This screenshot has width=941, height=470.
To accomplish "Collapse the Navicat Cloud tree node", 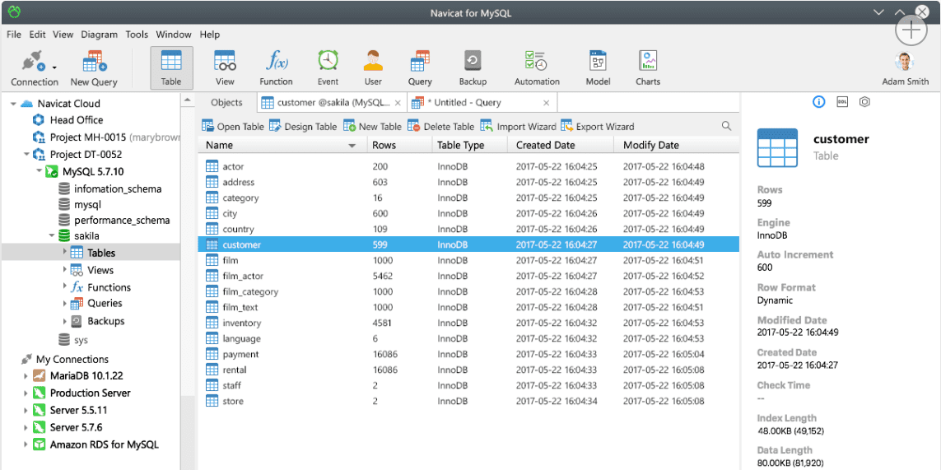I will click(x=12, y=104).
